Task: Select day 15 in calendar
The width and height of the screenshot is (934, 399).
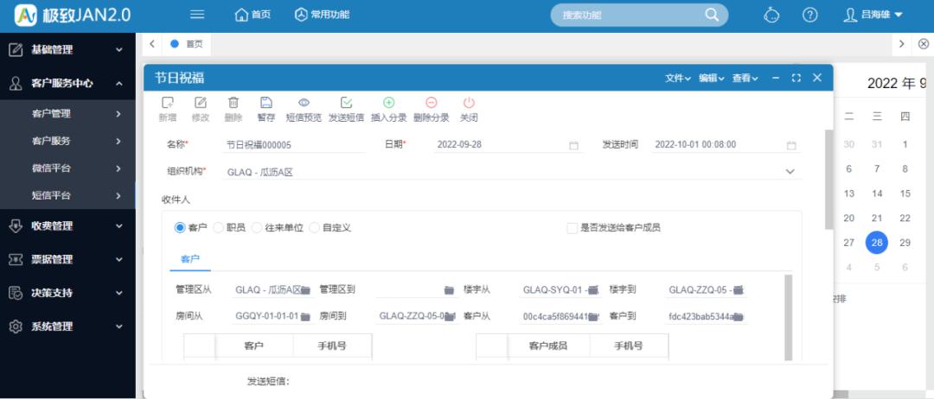Action: [x=905, y=193]
